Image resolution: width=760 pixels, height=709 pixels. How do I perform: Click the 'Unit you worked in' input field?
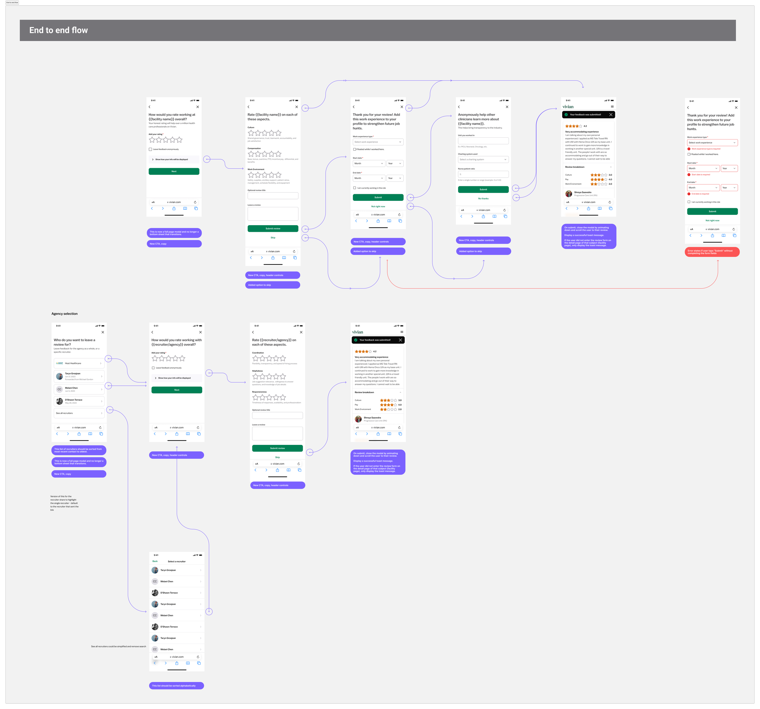(483, 141)
